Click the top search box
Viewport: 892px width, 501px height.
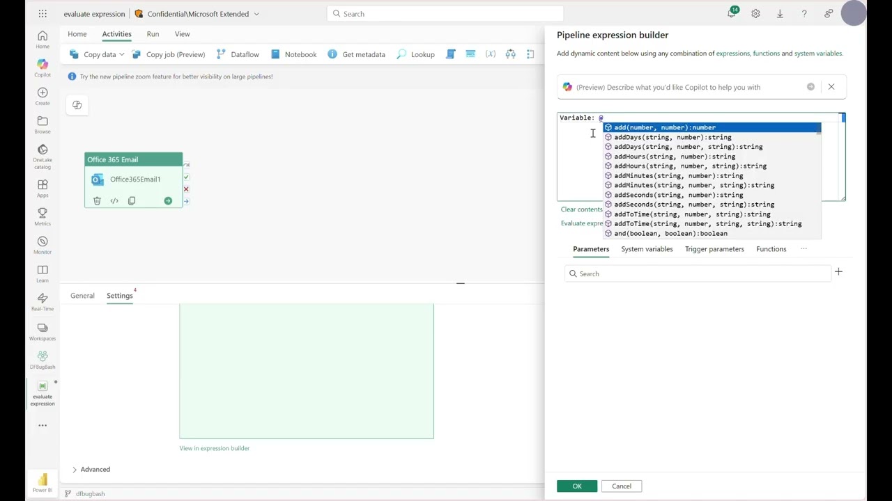pos(445,13)
